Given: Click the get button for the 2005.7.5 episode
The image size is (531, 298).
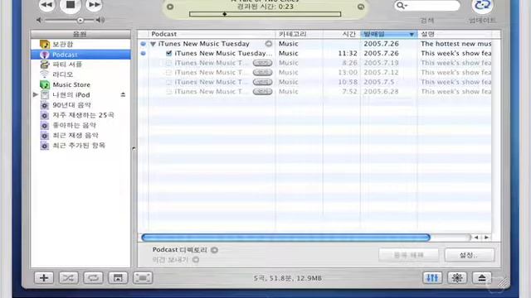Looking at the screenshot, I should point(262,82).
